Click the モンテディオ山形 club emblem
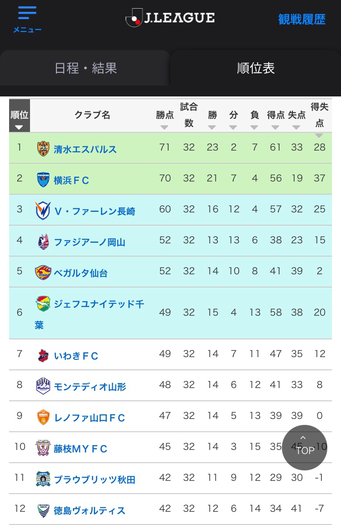 click(43, 386)
